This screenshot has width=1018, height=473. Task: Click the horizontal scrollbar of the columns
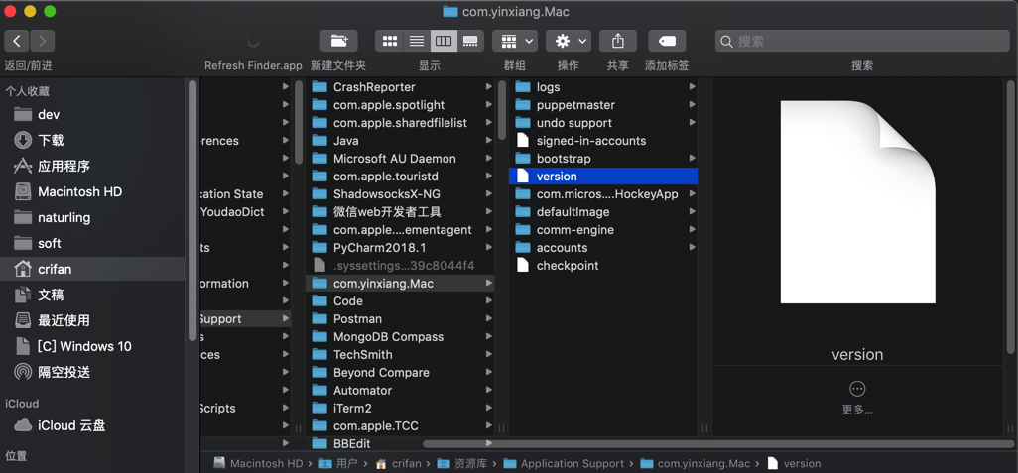pyautogui.click(x=718, y=444)
